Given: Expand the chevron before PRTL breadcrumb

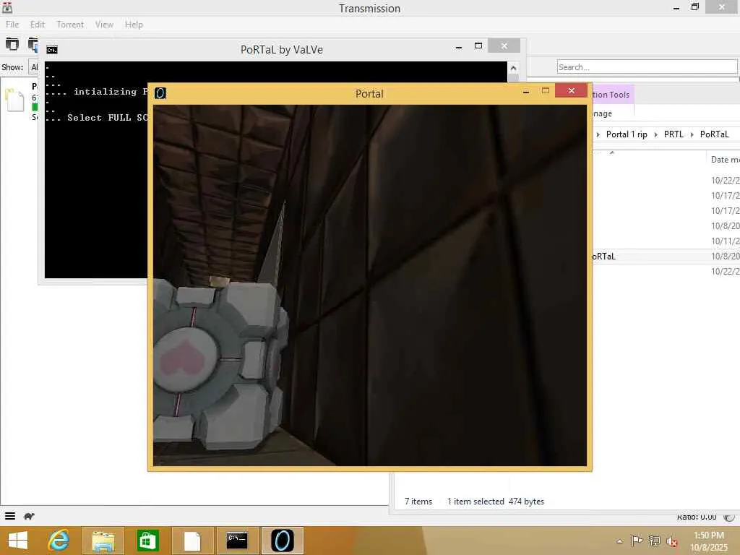Looking at the screenshot, I should [655, 135].
